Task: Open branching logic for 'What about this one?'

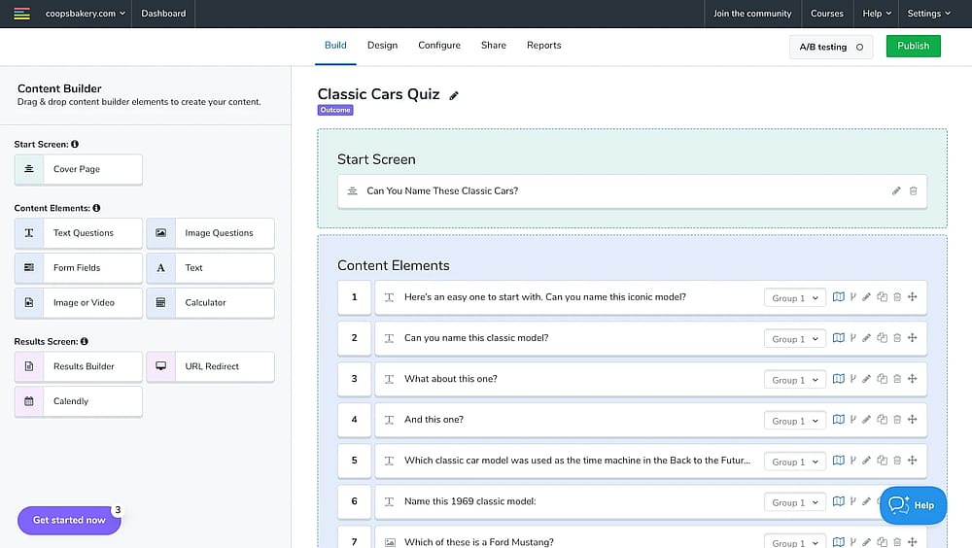Action: point(853,379)
